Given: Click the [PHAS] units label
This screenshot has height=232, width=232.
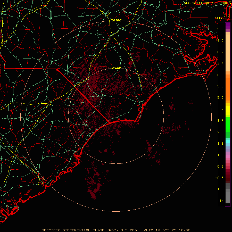Looking at the screenshot, I should [x=218, y=18].
